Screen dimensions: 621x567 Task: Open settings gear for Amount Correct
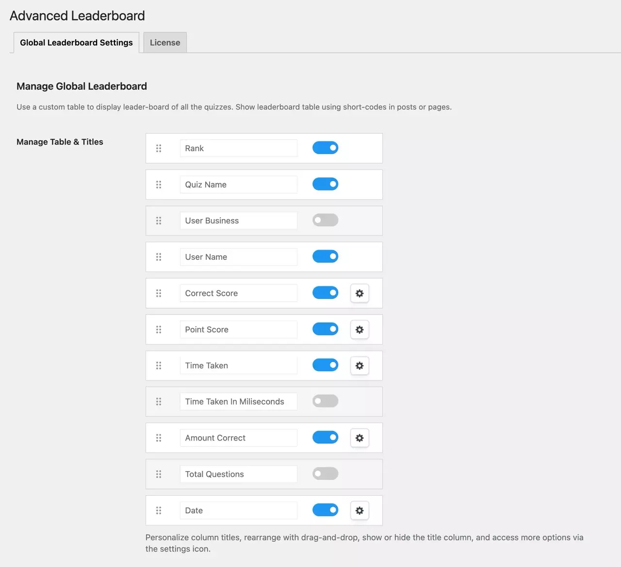(x=360, y=438)
